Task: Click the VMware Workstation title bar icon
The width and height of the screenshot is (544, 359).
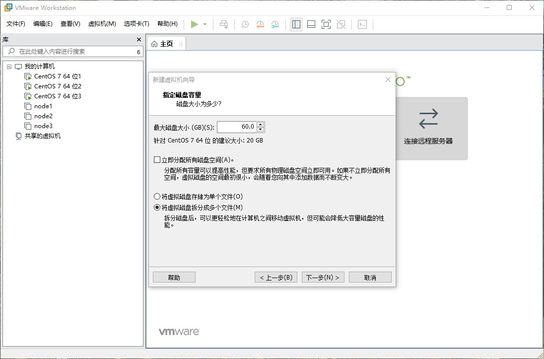Action: 8,7
